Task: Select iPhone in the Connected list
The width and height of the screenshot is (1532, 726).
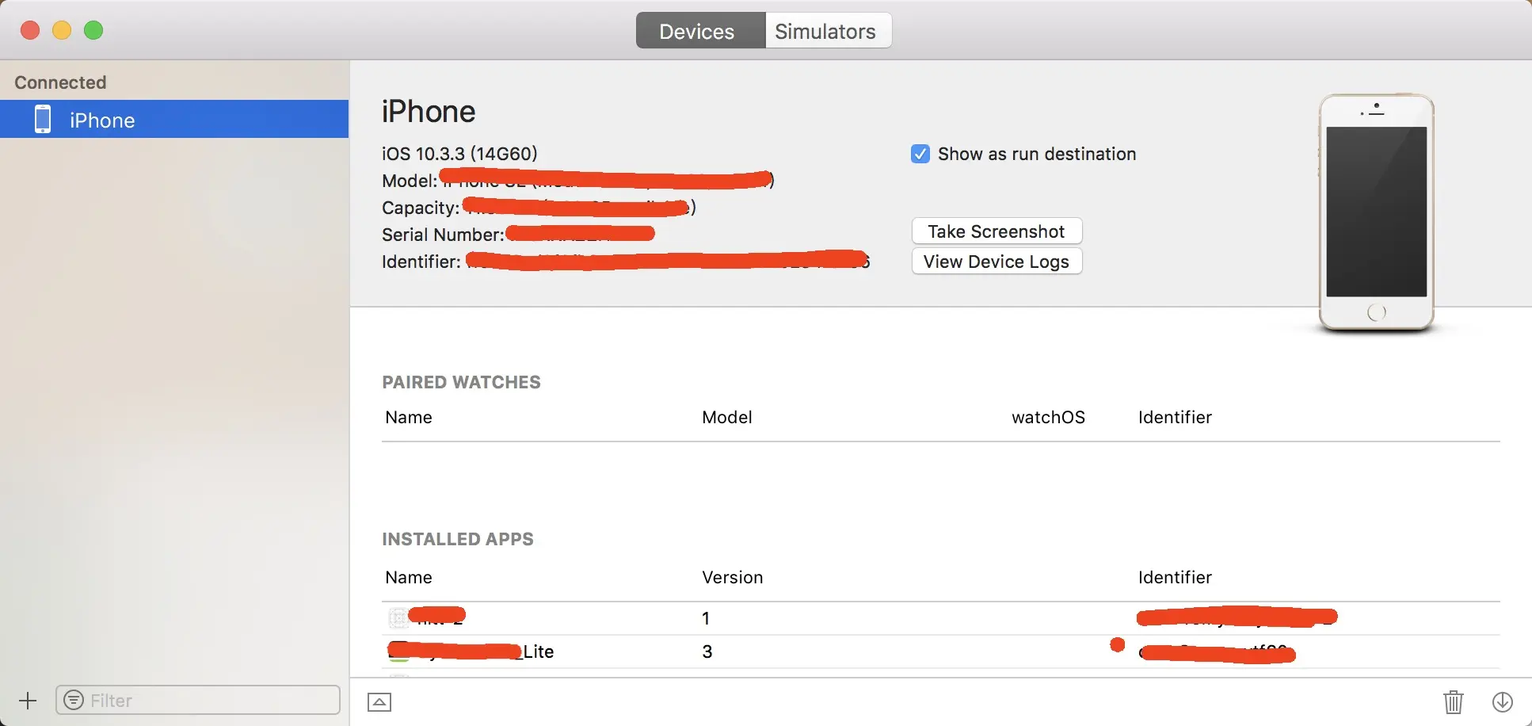Action: pyautogui.click(x=174, y=119)
